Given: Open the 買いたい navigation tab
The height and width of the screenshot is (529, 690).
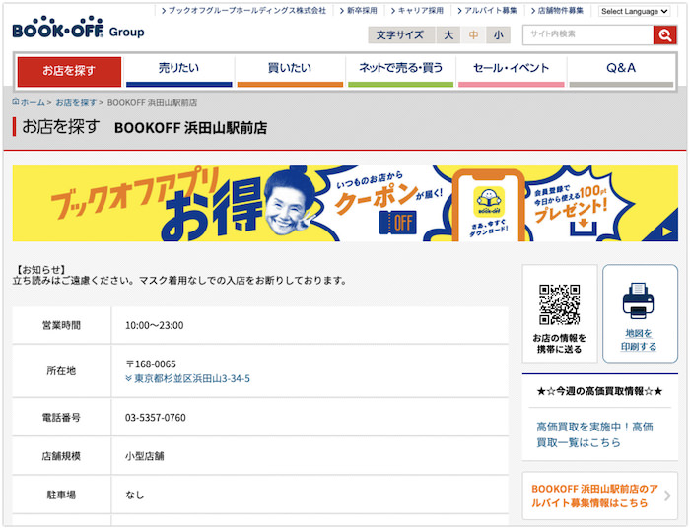Looking at the screenshot, I should point(290,71).
